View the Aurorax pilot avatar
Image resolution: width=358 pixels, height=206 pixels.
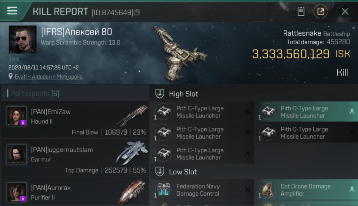pyautogui.click(x=17, y=192)
